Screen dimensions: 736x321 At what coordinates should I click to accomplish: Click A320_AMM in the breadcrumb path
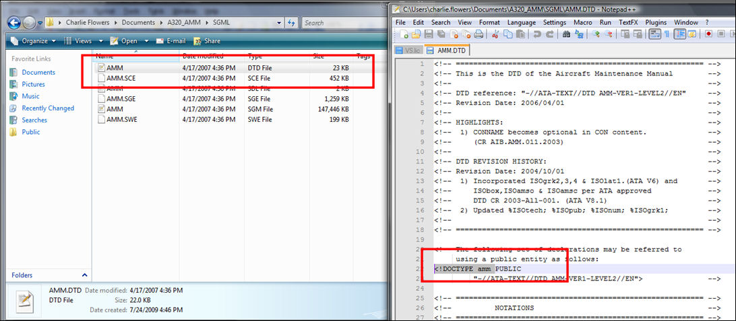(183, 22)
